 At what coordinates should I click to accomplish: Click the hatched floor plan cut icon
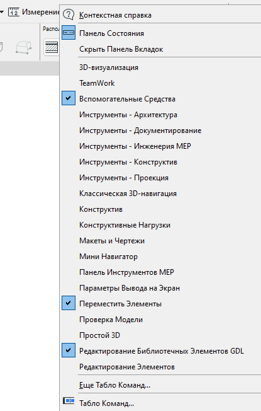coord(52,47)
